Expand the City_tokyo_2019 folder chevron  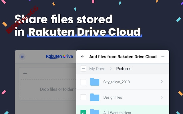coord(162,82)
